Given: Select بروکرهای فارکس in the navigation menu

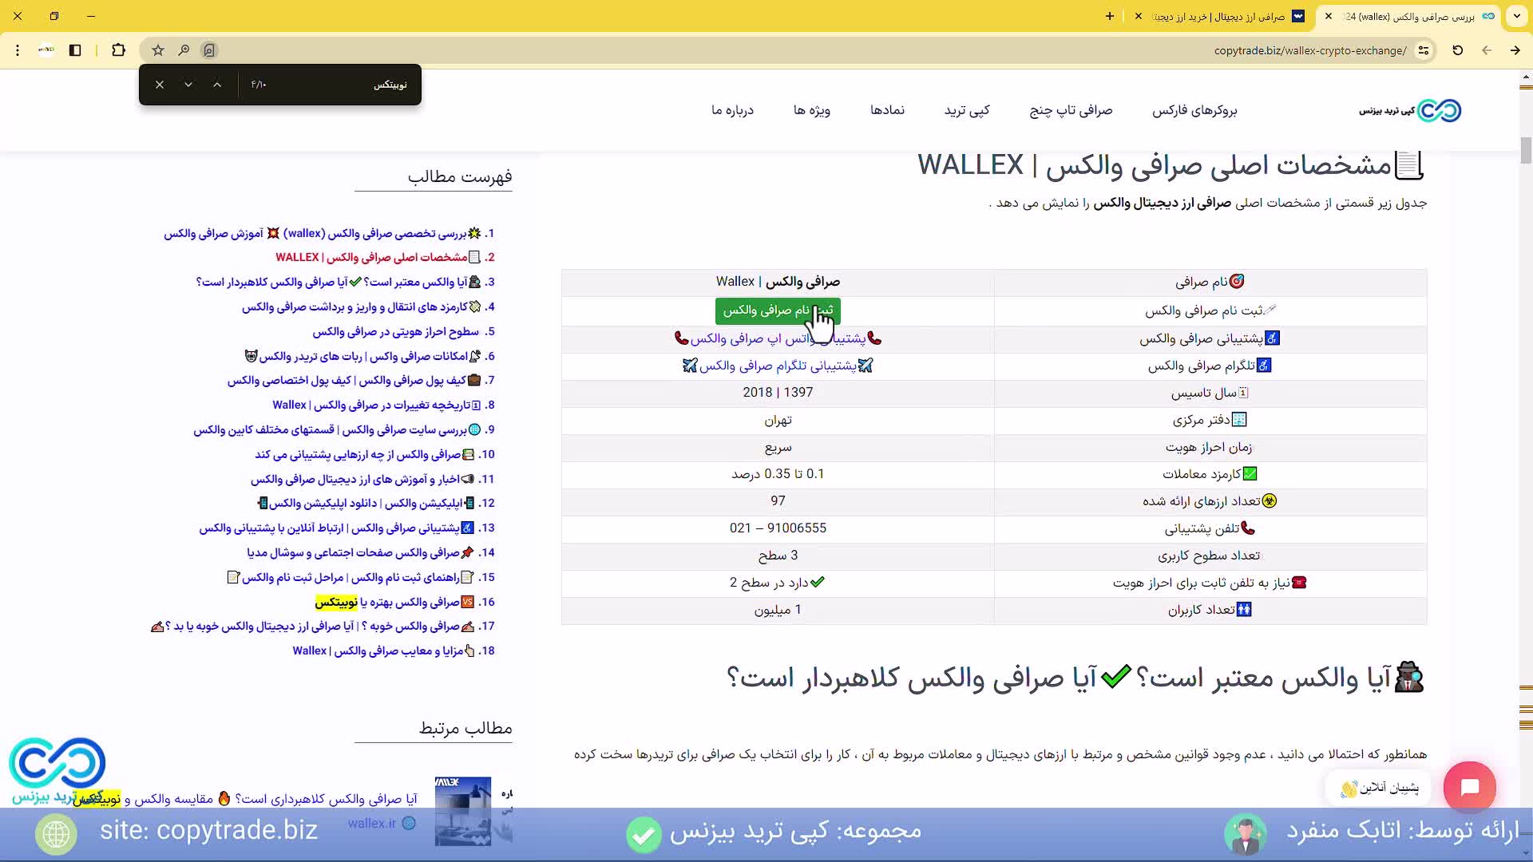Looking at the screenshot, I should (1194, 110).
